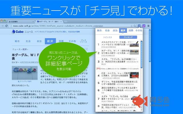Click the ニュース breadcrumb link
The image size is (183, 114).
click(17, 49)
